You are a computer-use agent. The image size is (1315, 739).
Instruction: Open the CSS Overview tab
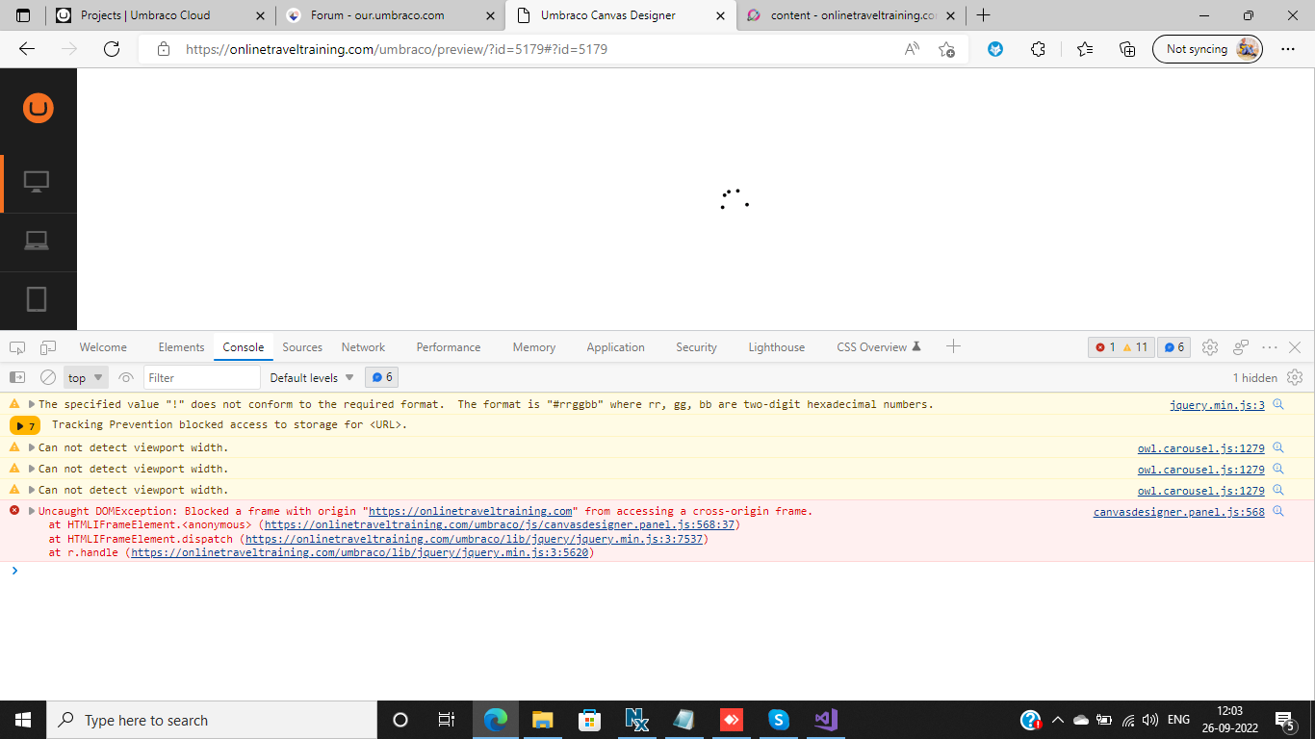(x=879, y=347)
